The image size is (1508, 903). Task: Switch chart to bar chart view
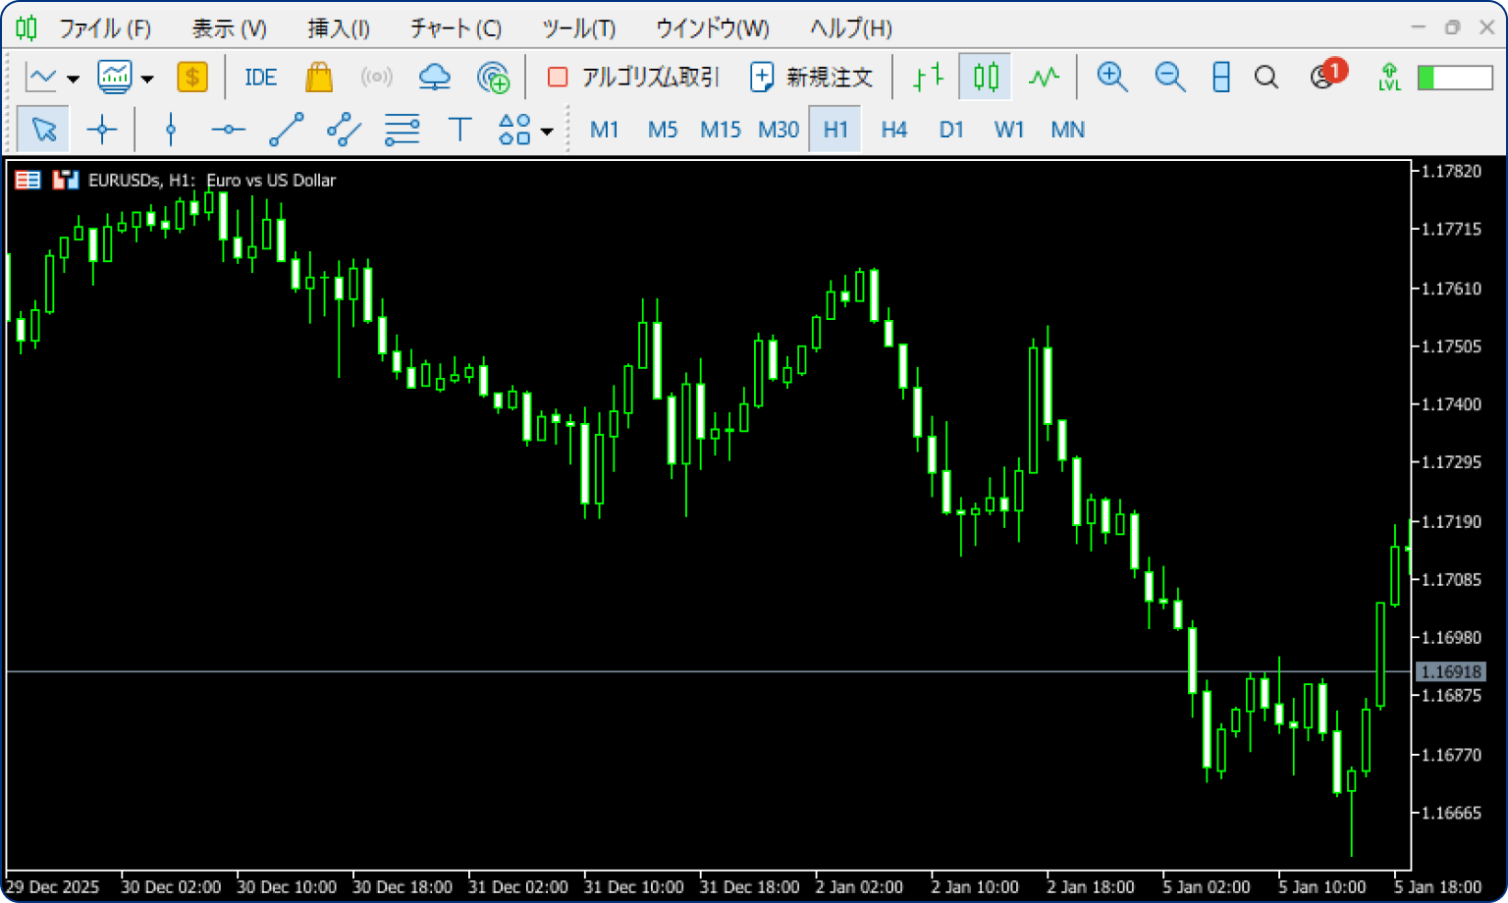coord(928,78)
